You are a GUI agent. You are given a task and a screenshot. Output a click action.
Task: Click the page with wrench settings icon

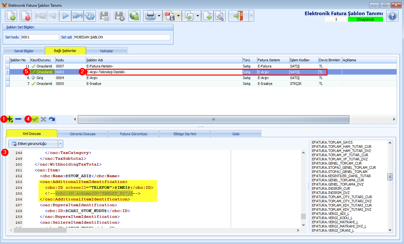(220, 16)
